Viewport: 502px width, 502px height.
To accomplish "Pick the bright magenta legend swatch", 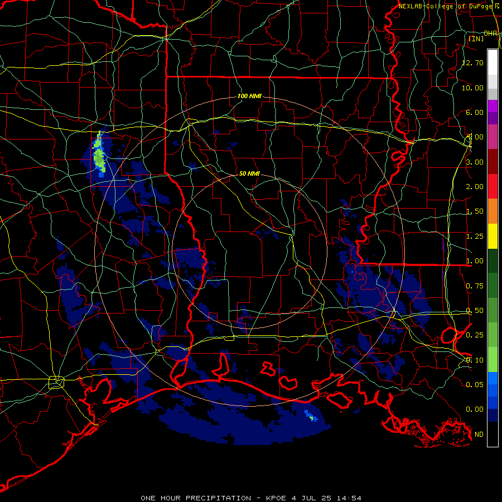I will [493, 106].
